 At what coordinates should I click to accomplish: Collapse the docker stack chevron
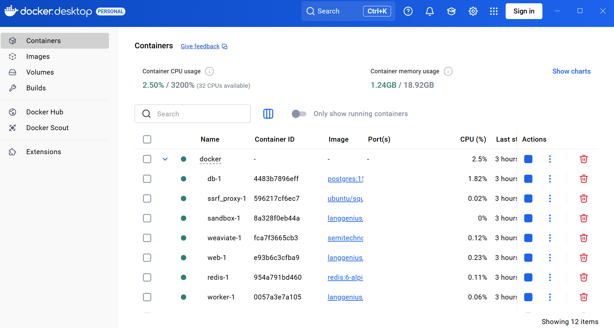pyautogui.click(x=165, y=159)
